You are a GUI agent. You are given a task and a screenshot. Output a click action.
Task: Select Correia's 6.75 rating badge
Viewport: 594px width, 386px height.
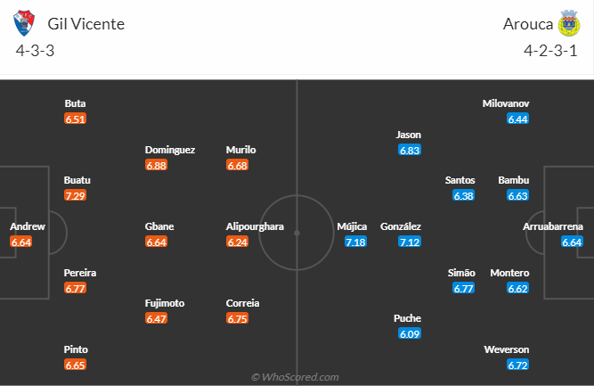[237, 318]
